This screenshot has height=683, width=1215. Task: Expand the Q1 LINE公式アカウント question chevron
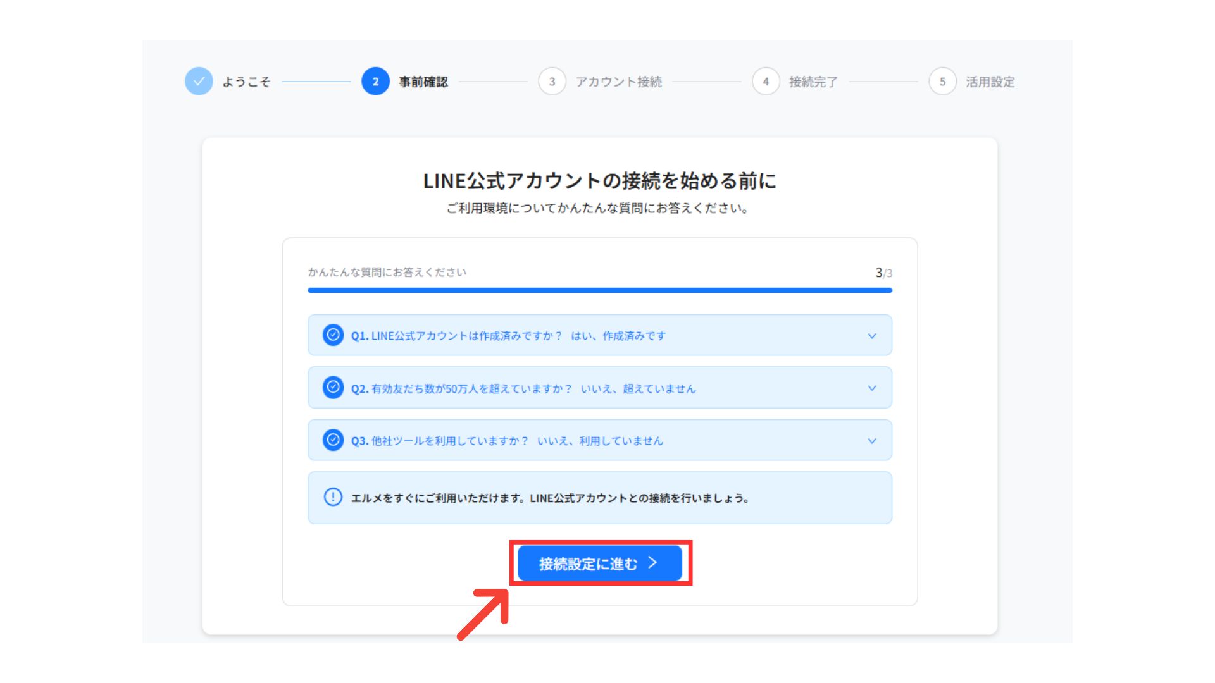coord(872,336)
